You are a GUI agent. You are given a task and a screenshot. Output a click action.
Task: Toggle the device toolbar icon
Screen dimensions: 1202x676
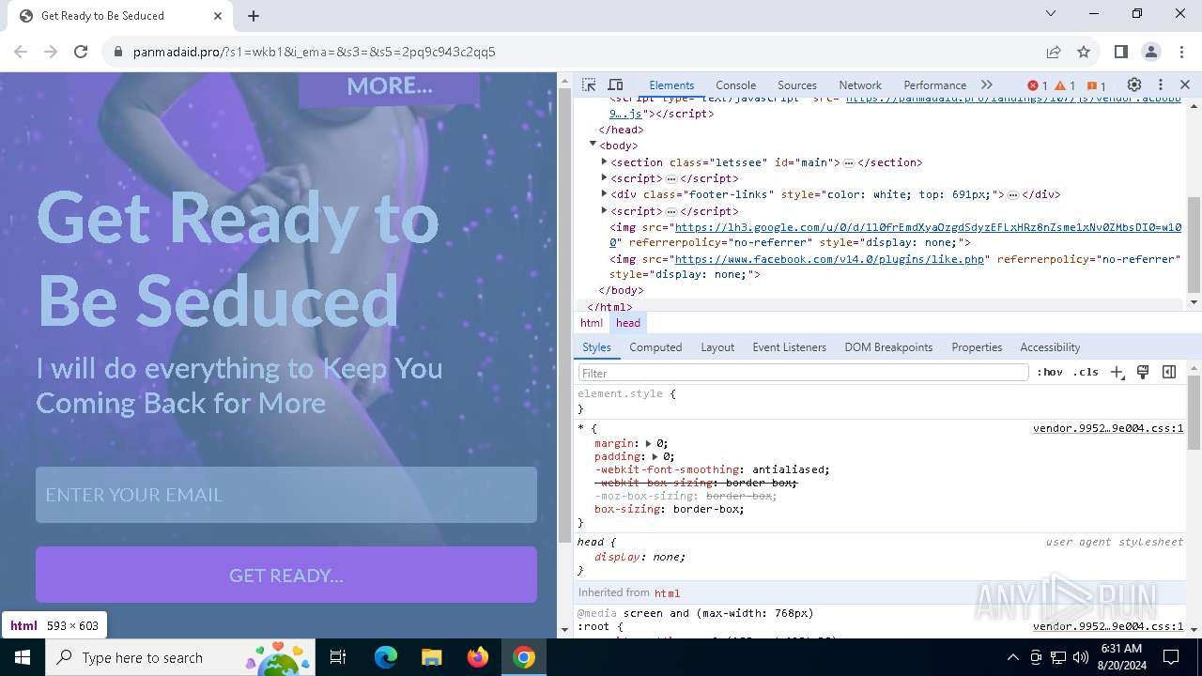616,84
